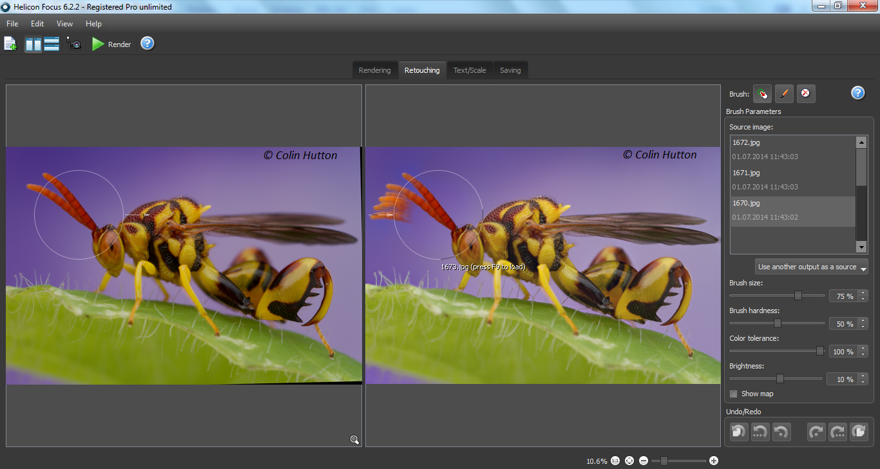880x469 pixels.
Task: Click source list scrollbar thumb
Action: (861, 167)
